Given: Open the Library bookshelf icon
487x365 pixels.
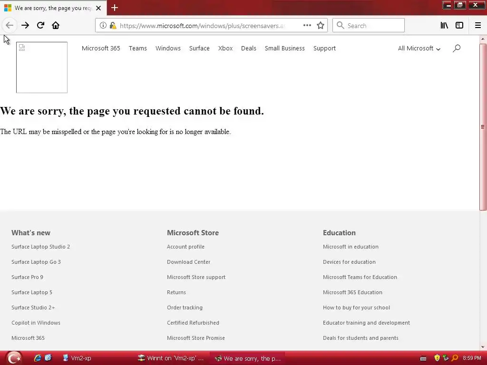Looking at the screenshot, I should pos(444,26).
